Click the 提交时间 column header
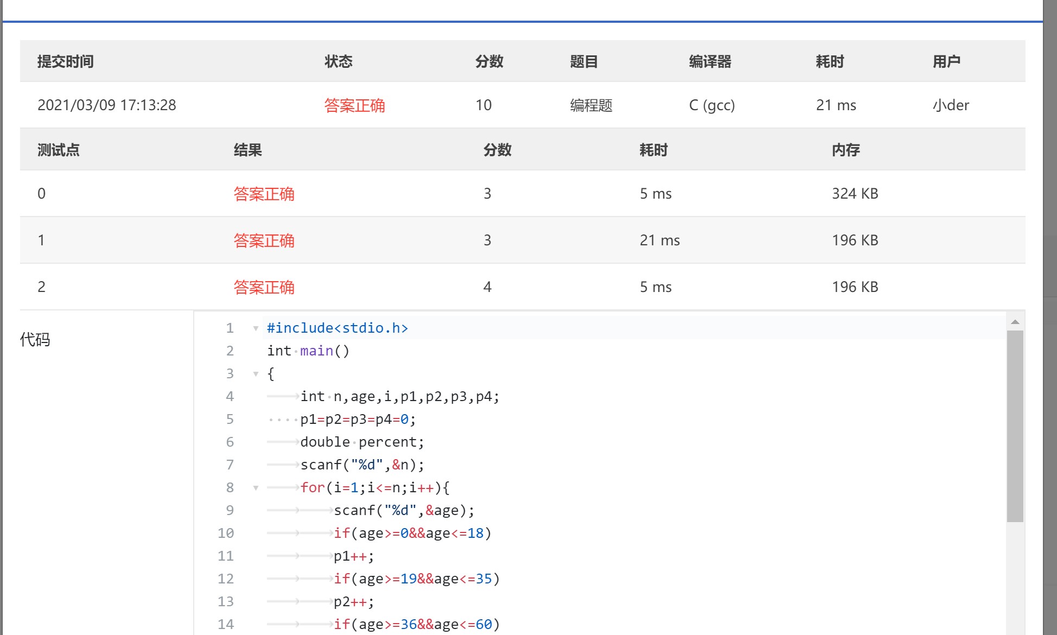 tap(65, 61)
